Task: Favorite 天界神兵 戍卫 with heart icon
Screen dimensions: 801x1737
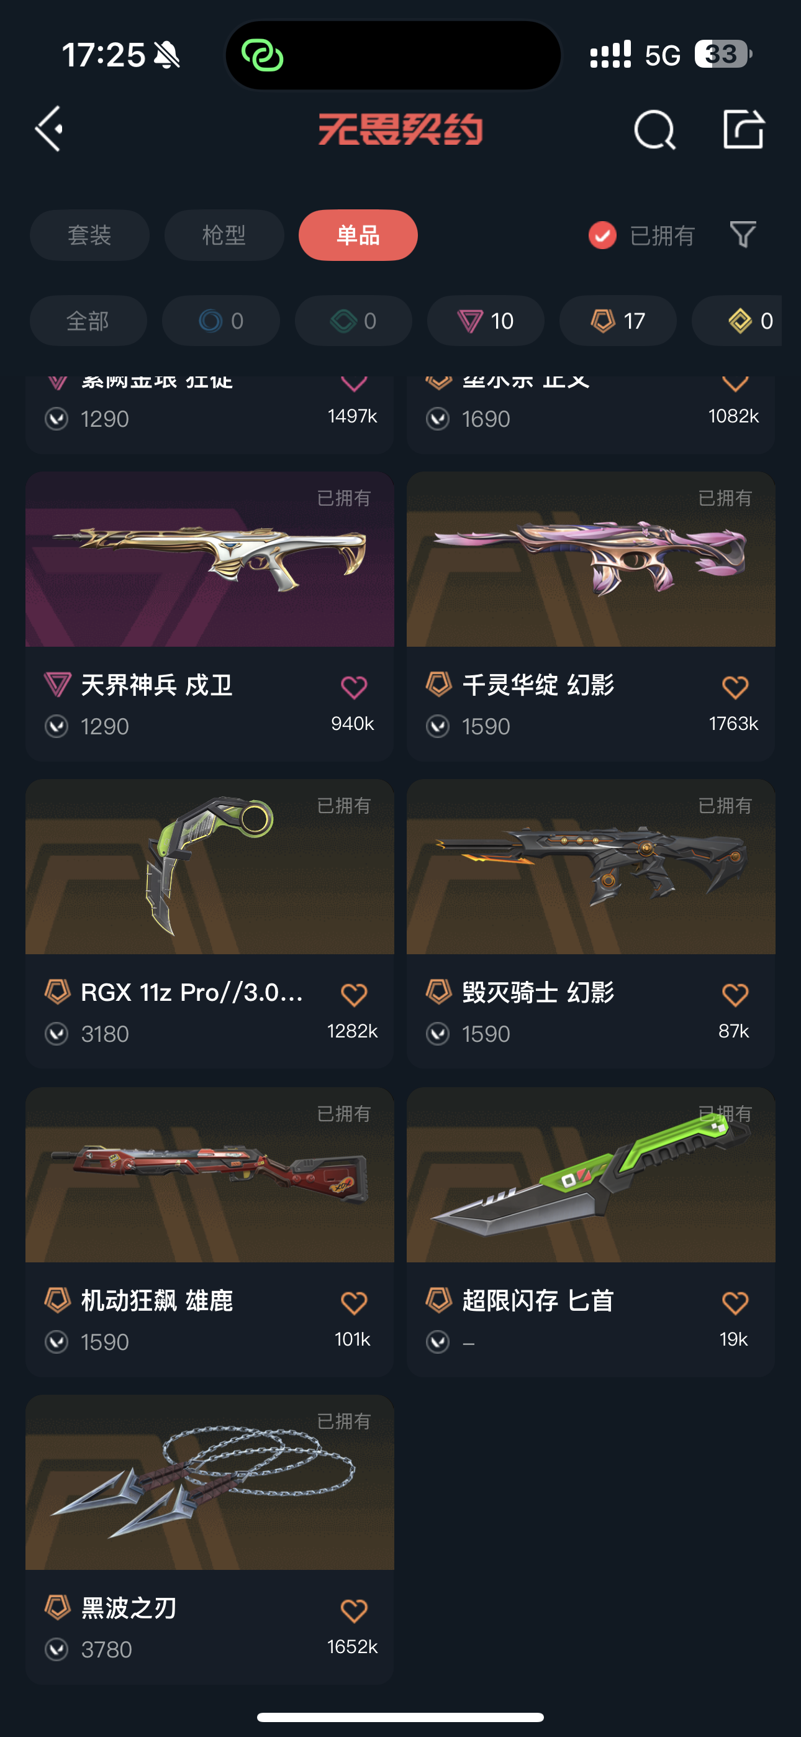Action: point(353,687)
